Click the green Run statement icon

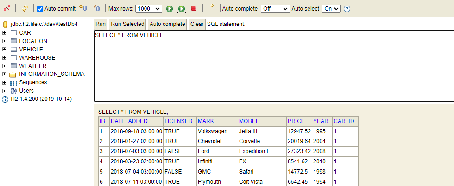170,9
